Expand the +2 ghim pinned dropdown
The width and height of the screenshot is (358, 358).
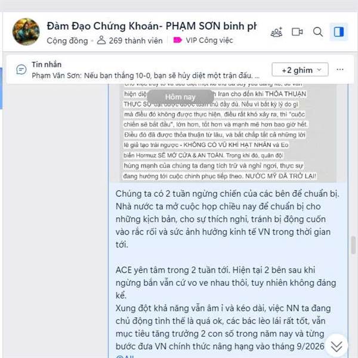[x=300, y=70]
